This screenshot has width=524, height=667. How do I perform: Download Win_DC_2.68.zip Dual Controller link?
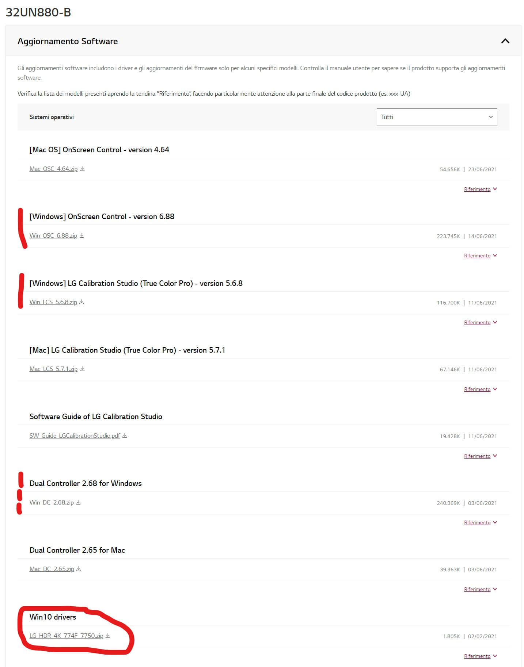(x=52, y=502)
